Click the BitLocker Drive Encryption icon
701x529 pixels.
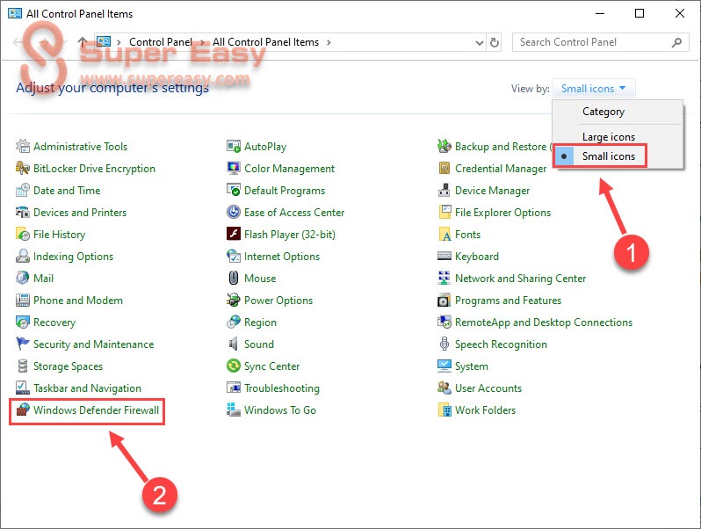[23, 168]
